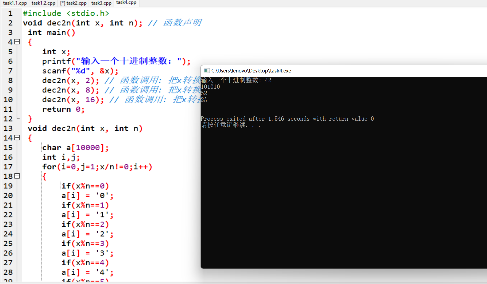Viewport: 487px width, 284px height.
Task: Collapse the dec2n function block at line 14
Action: (17, 137)
